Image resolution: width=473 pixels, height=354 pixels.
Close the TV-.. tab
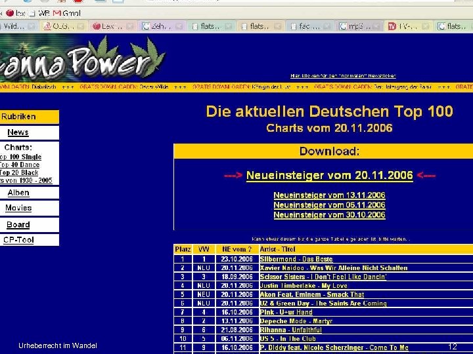(426, 26)
